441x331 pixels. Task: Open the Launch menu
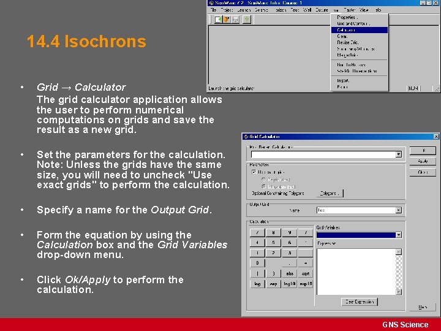pyautogui.click(x=244, y=10)
